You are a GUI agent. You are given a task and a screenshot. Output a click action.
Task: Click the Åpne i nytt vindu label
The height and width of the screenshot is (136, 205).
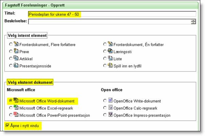pos(24,126)
